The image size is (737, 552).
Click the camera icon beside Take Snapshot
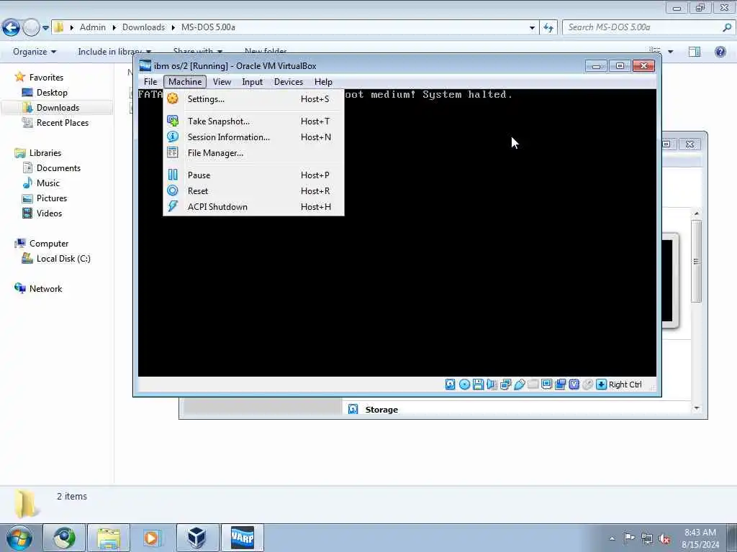(173, 121)
